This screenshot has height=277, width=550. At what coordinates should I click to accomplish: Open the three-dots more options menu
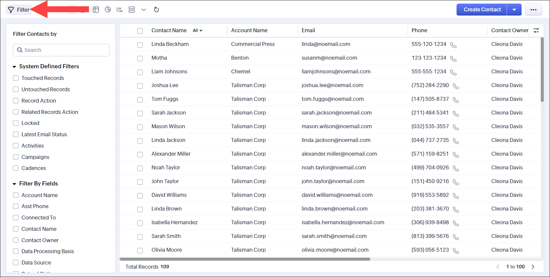(x=533, y=10)
